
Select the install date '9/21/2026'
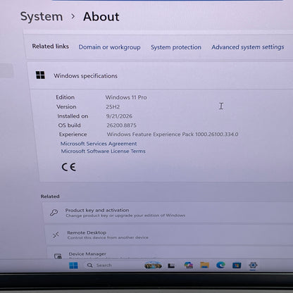[119, 116]
